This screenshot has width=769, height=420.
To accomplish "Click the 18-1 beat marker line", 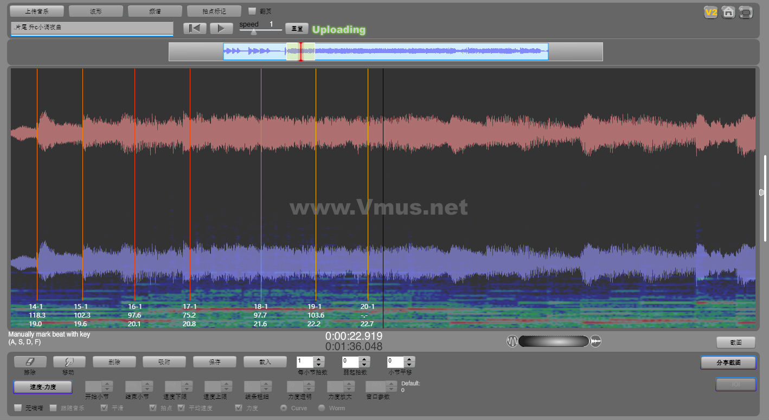I will pyautogui.click(x=261, y=184).
